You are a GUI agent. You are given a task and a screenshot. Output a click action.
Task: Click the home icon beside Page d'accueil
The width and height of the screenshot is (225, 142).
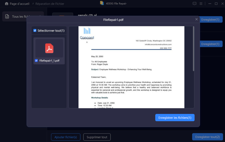click(7, 4)
